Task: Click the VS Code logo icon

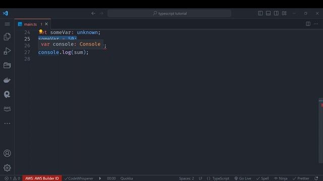Action: click(6, 14)
